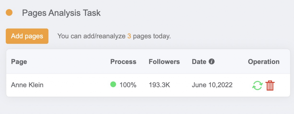Click the green reanalyze refresh icon
294x114 pixels.
[258, 85]
